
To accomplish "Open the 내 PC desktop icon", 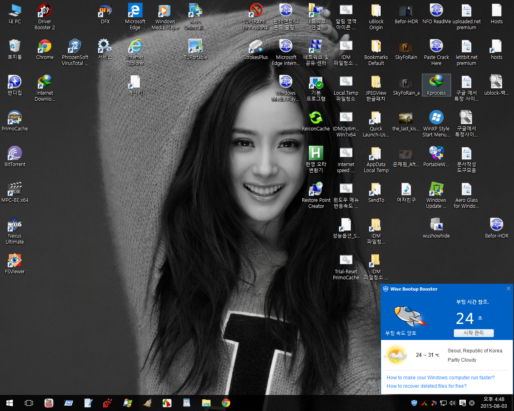I will (15, 14).
